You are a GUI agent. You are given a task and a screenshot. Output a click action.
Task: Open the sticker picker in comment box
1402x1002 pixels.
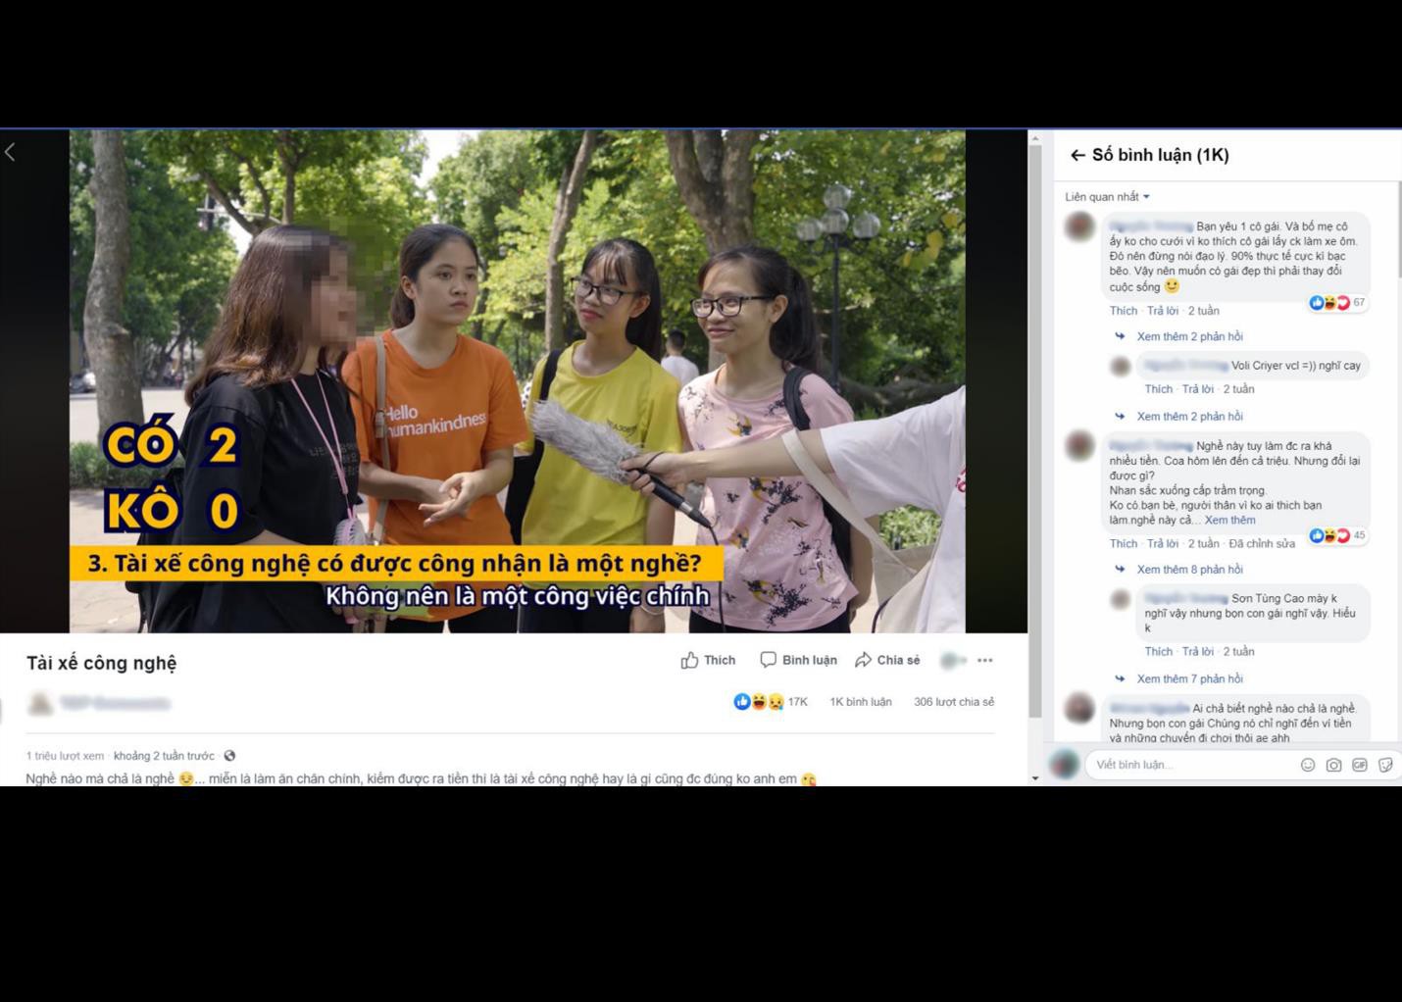[x=1385, y=765]
